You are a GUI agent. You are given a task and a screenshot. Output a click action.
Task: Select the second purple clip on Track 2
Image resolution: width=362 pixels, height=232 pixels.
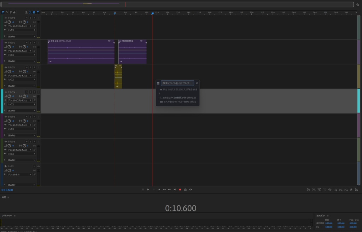point(133,52)
